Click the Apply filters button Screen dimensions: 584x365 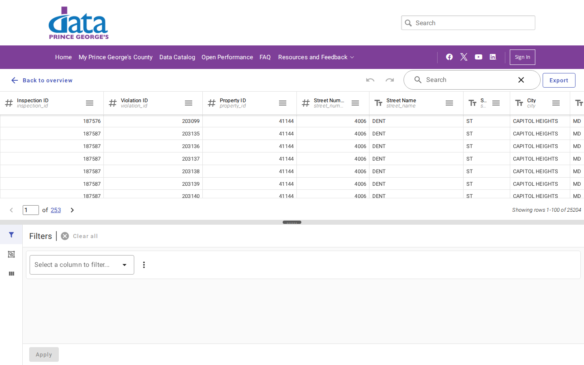pyautogui.click(x=44, y=354)
